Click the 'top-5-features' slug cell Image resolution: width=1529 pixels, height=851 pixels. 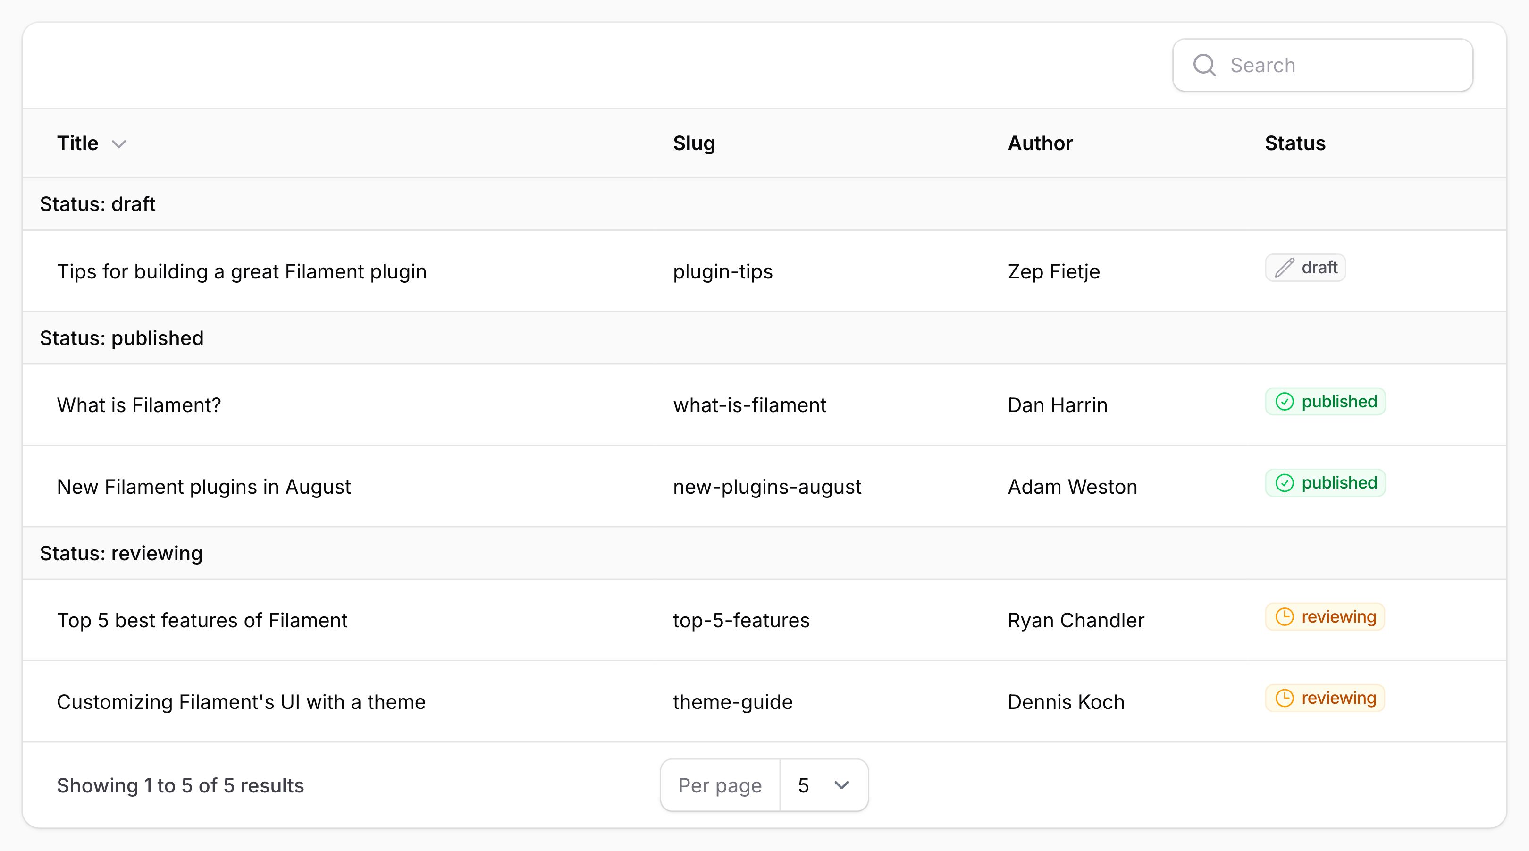click(x=741, y=620)
